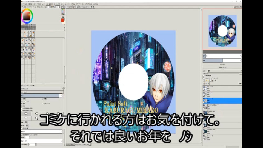The width and height of the screenshot is (263, 148).
Task: Click the rotate canvas right icon
Action: pos(80,7)
